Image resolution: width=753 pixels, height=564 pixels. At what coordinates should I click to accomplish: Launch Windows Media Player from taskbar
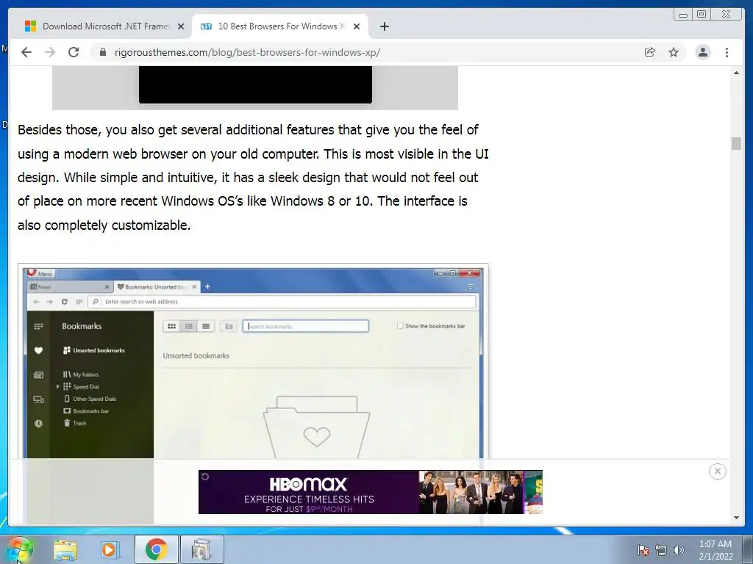pos(110,549)
